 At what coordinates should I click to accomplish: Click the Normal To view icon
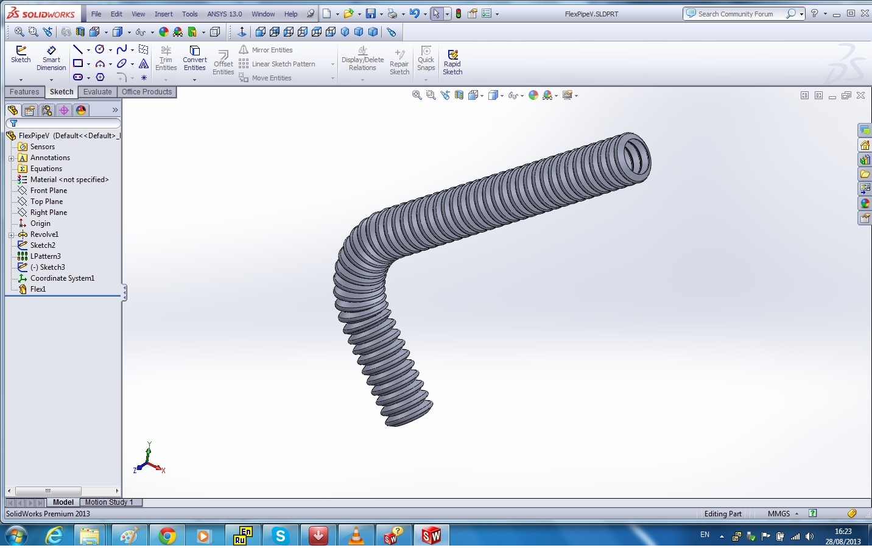pos(242,32)
